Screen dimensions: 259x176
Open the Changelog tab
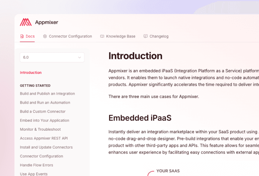click(x=156, y=36)
